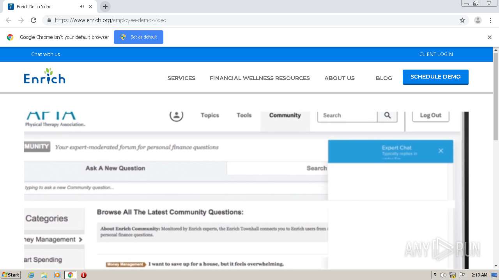499x280 pixels.
Task: Click the SCHEDULE DEMO button
Action: pos(435,77)
